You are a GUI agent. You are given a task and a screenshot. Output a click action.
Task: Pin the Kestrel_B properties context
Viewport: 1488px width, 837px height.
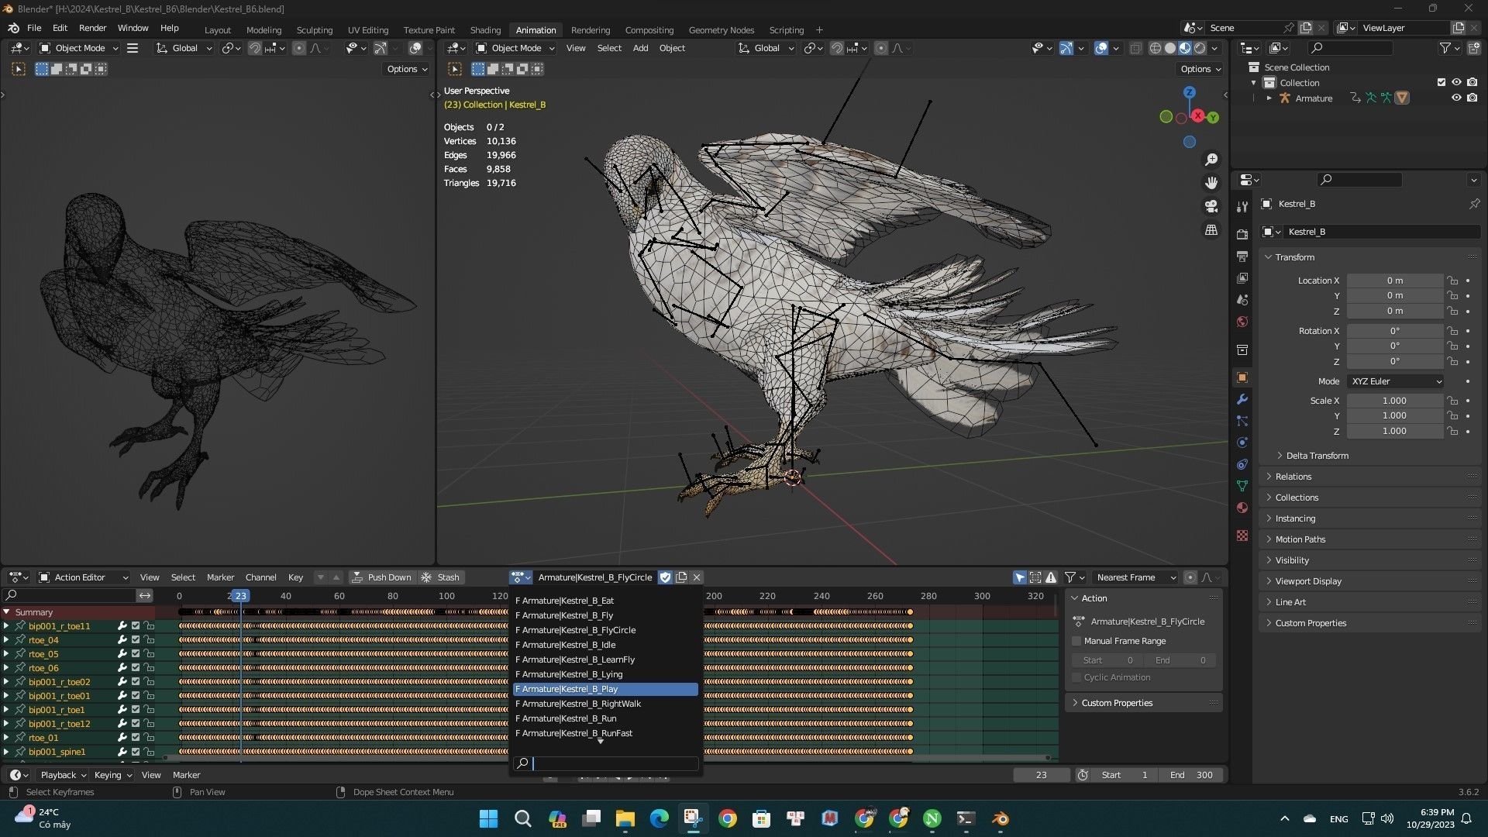[x=1474, y=204]
